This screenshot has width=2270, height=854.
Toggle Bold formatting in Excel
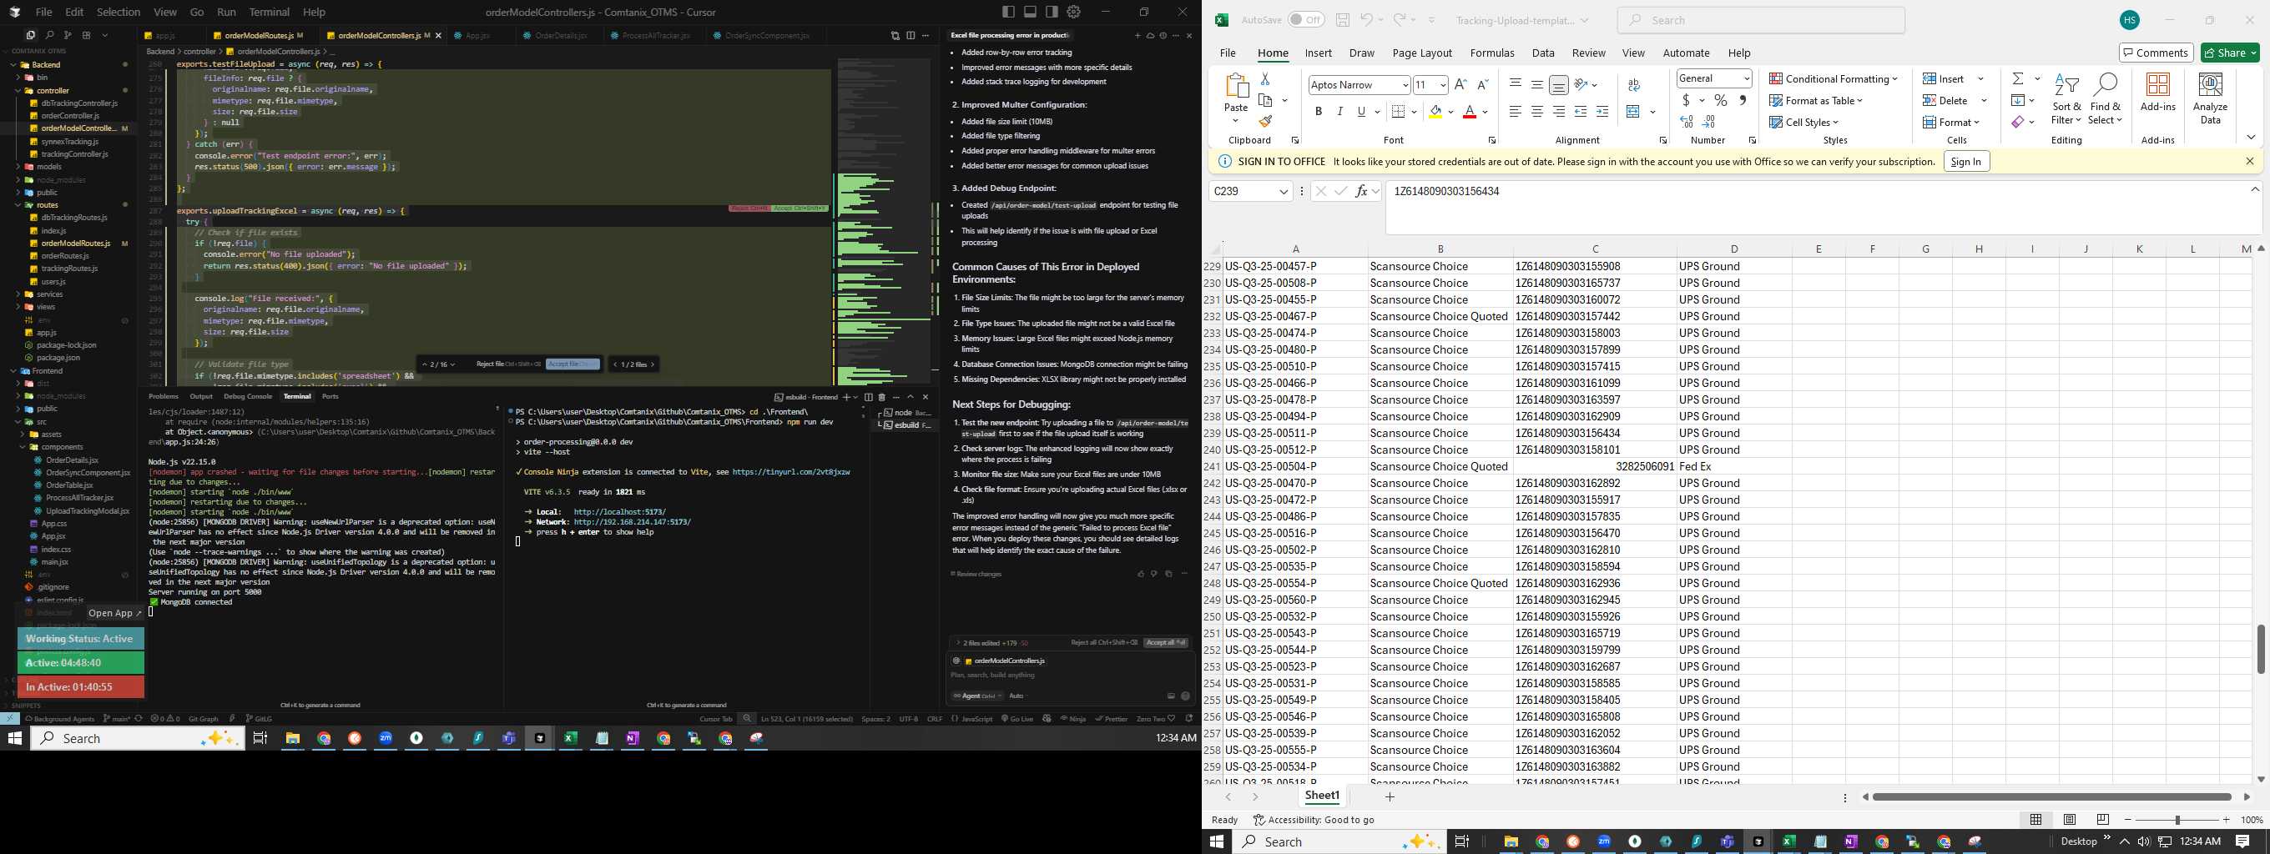(1319, 112)
